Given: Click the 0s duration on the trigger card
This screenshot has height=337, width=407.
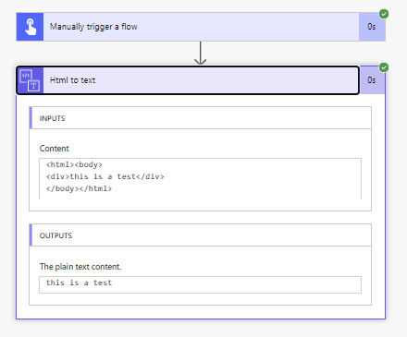Looking at the screenshot, I should (x=371, y=27).
